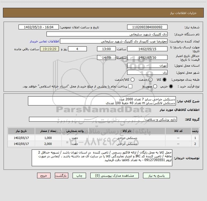Click the ردیف column header
This screenshot has height=201, width=207.
(x=195, y=131)
